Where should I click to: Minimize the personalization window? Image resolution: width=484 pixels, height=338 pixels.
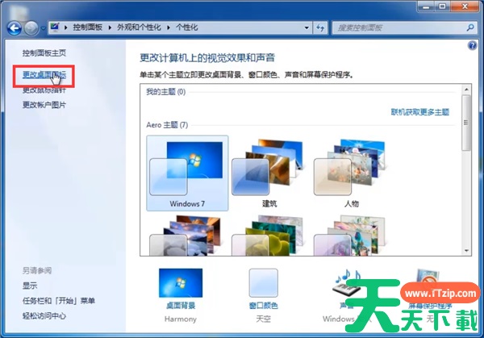pyautogui.click(x=426, y=6)
